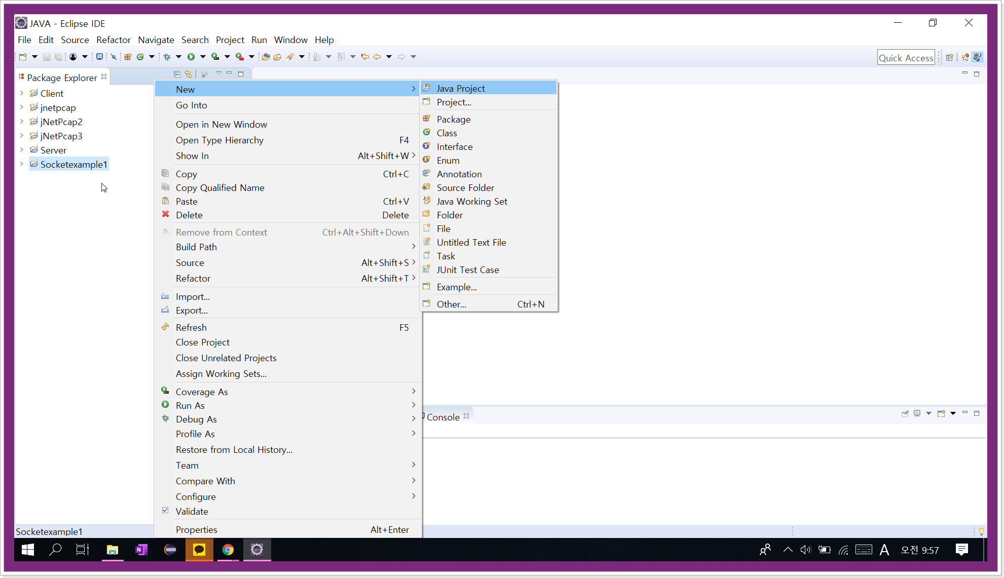This screenshot has height=578, width=1004.
Task: Click the Open Console toolbar icon
Action: pos(99,57)
